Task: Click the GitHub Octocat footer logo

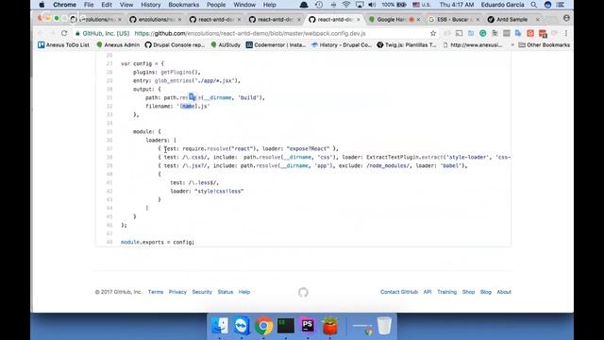Action: [x=303, y=292]
